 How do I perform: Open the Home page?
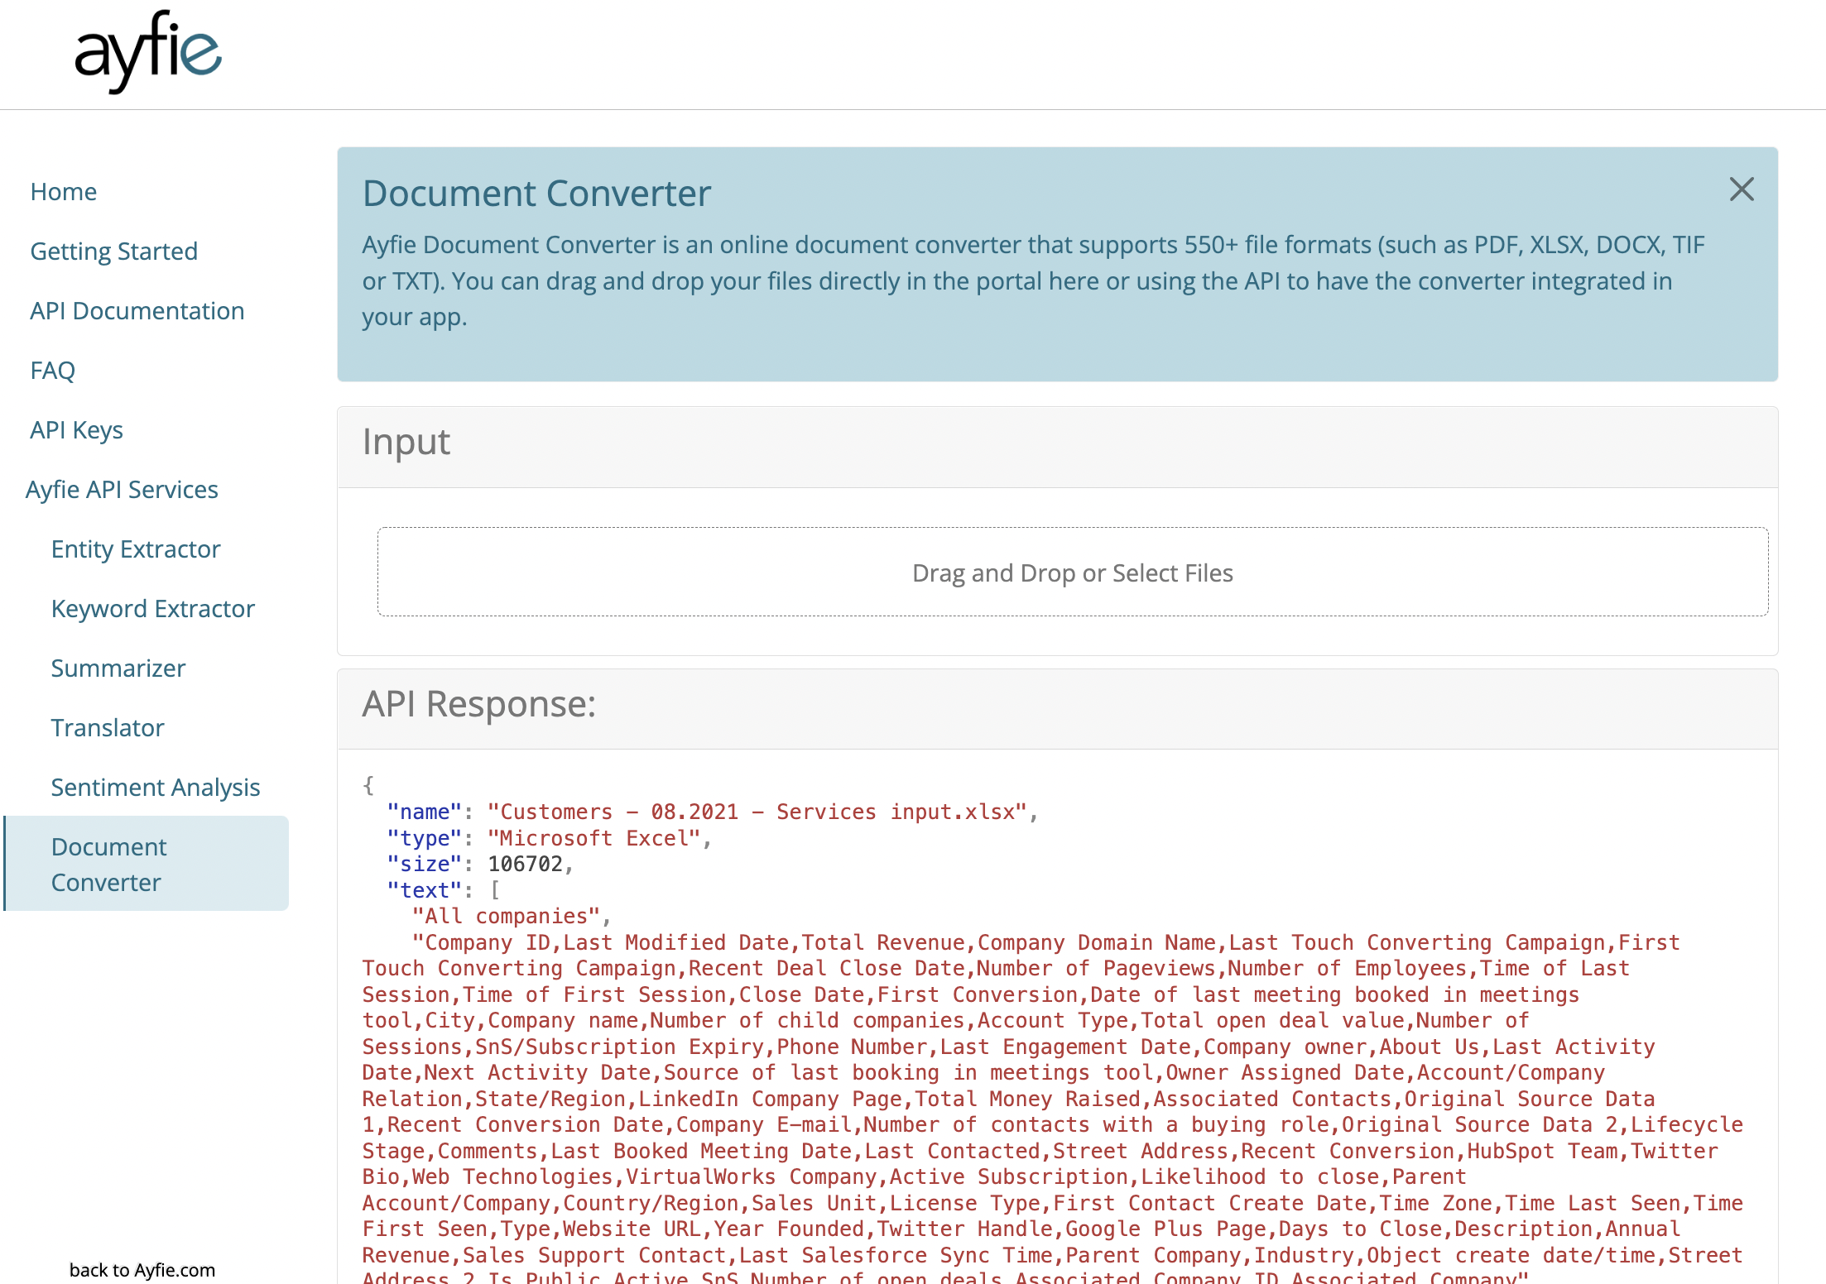pos(64,191)
